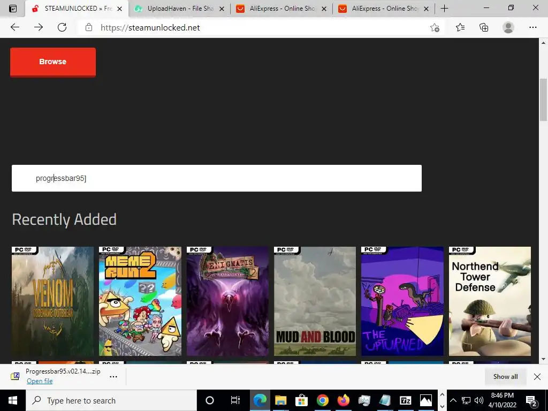Show hidden system tray icons
The height and width of the screenshot is (411, 548).
[453, 400]
